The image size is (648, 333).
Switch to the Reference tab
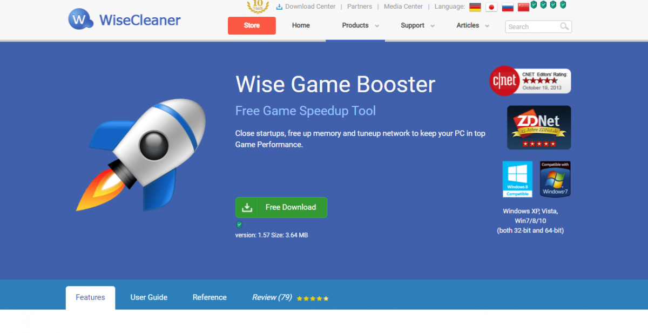coord(210,297)
